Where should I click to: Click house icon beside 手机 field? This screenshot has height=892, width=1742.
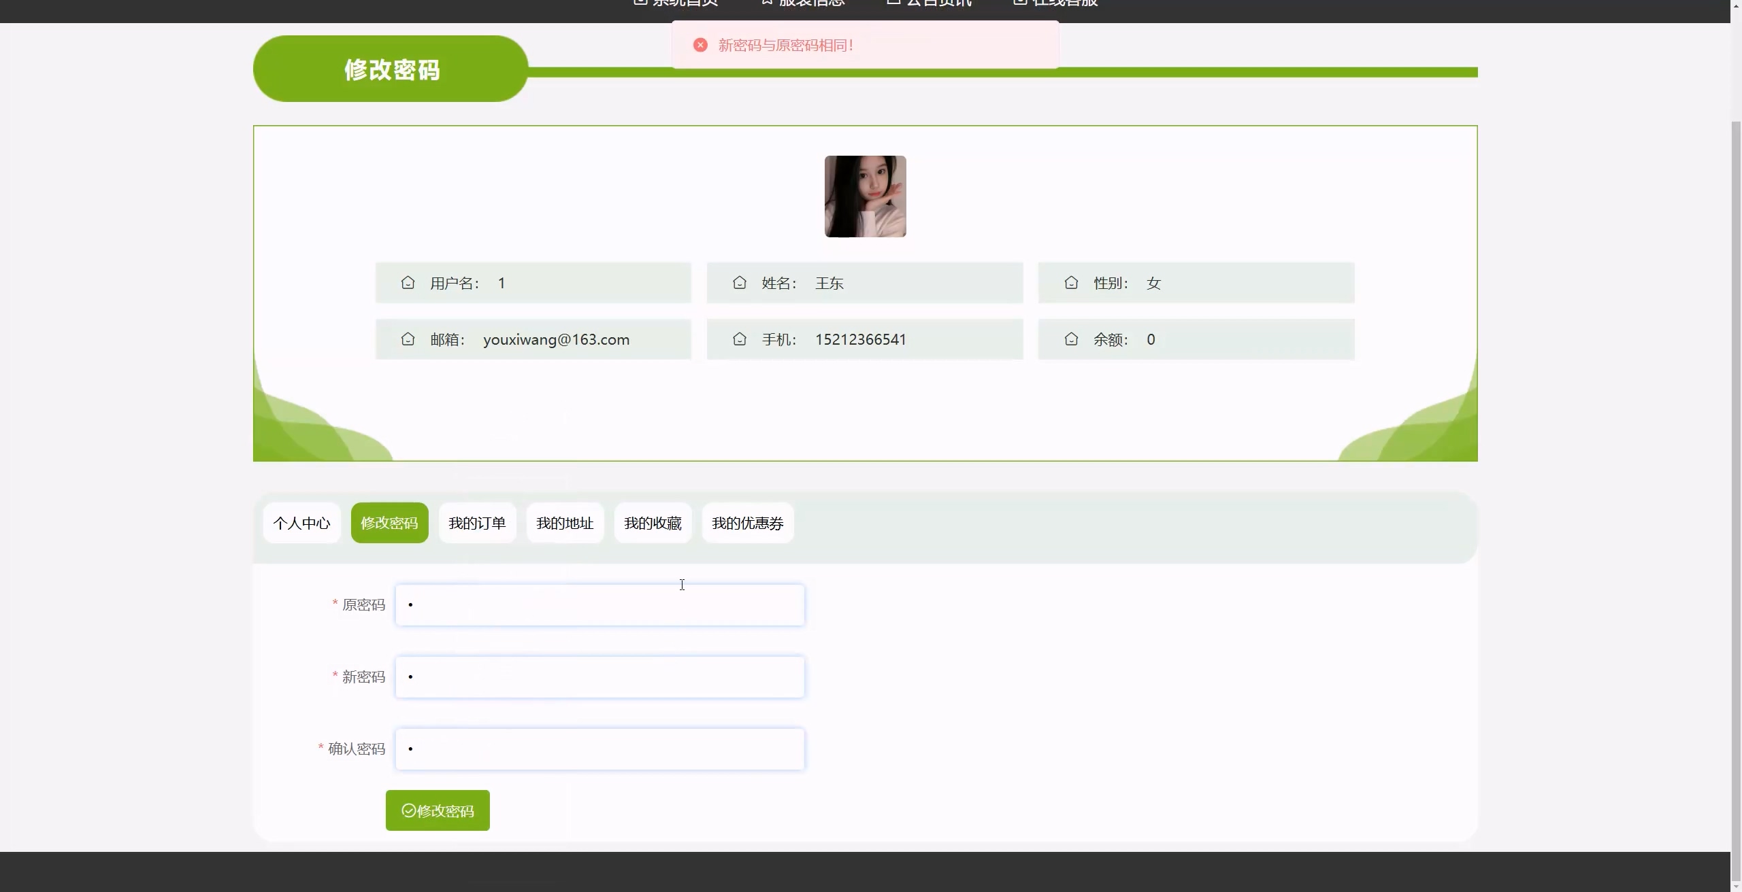(740, 339)
